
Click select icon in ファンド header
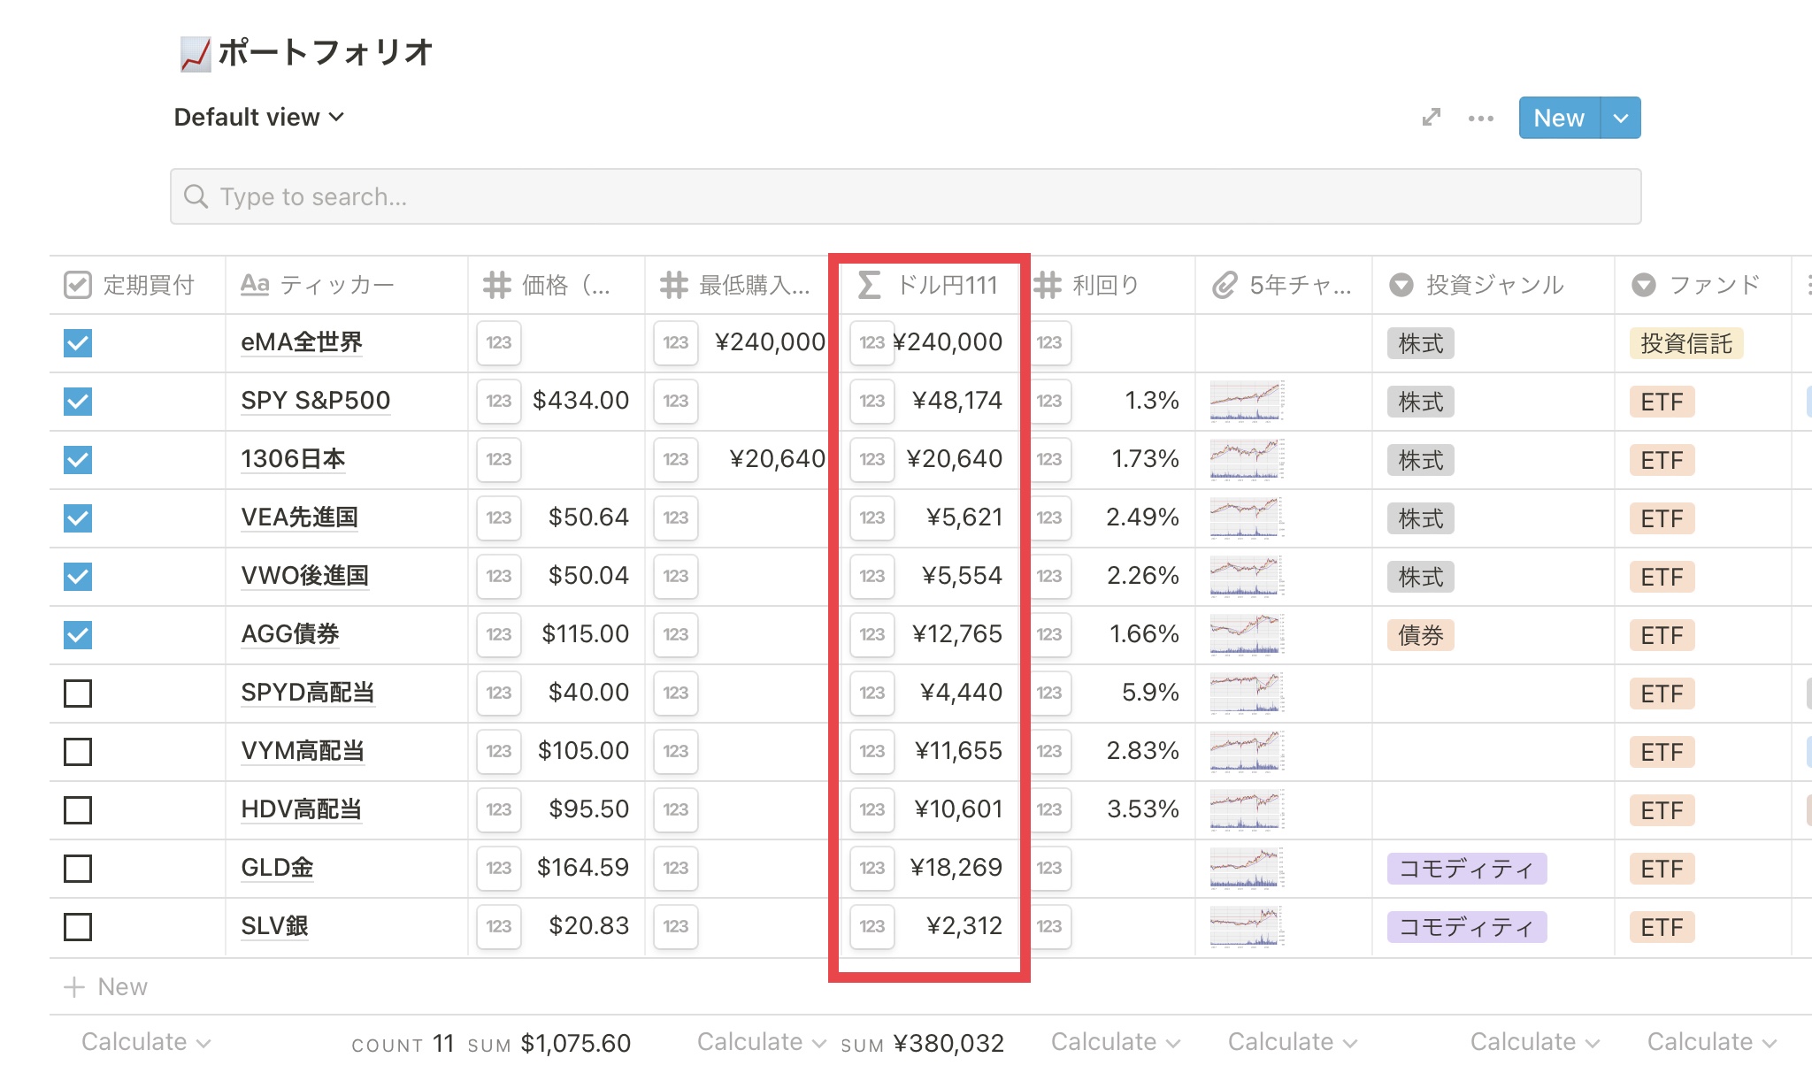(x=1644, y=285)
